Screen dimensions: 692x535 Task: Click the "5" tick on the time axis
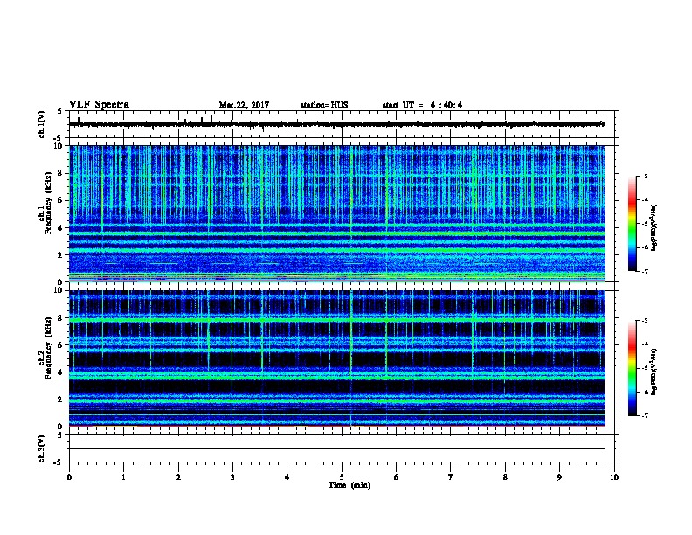[x=342, y=477]
